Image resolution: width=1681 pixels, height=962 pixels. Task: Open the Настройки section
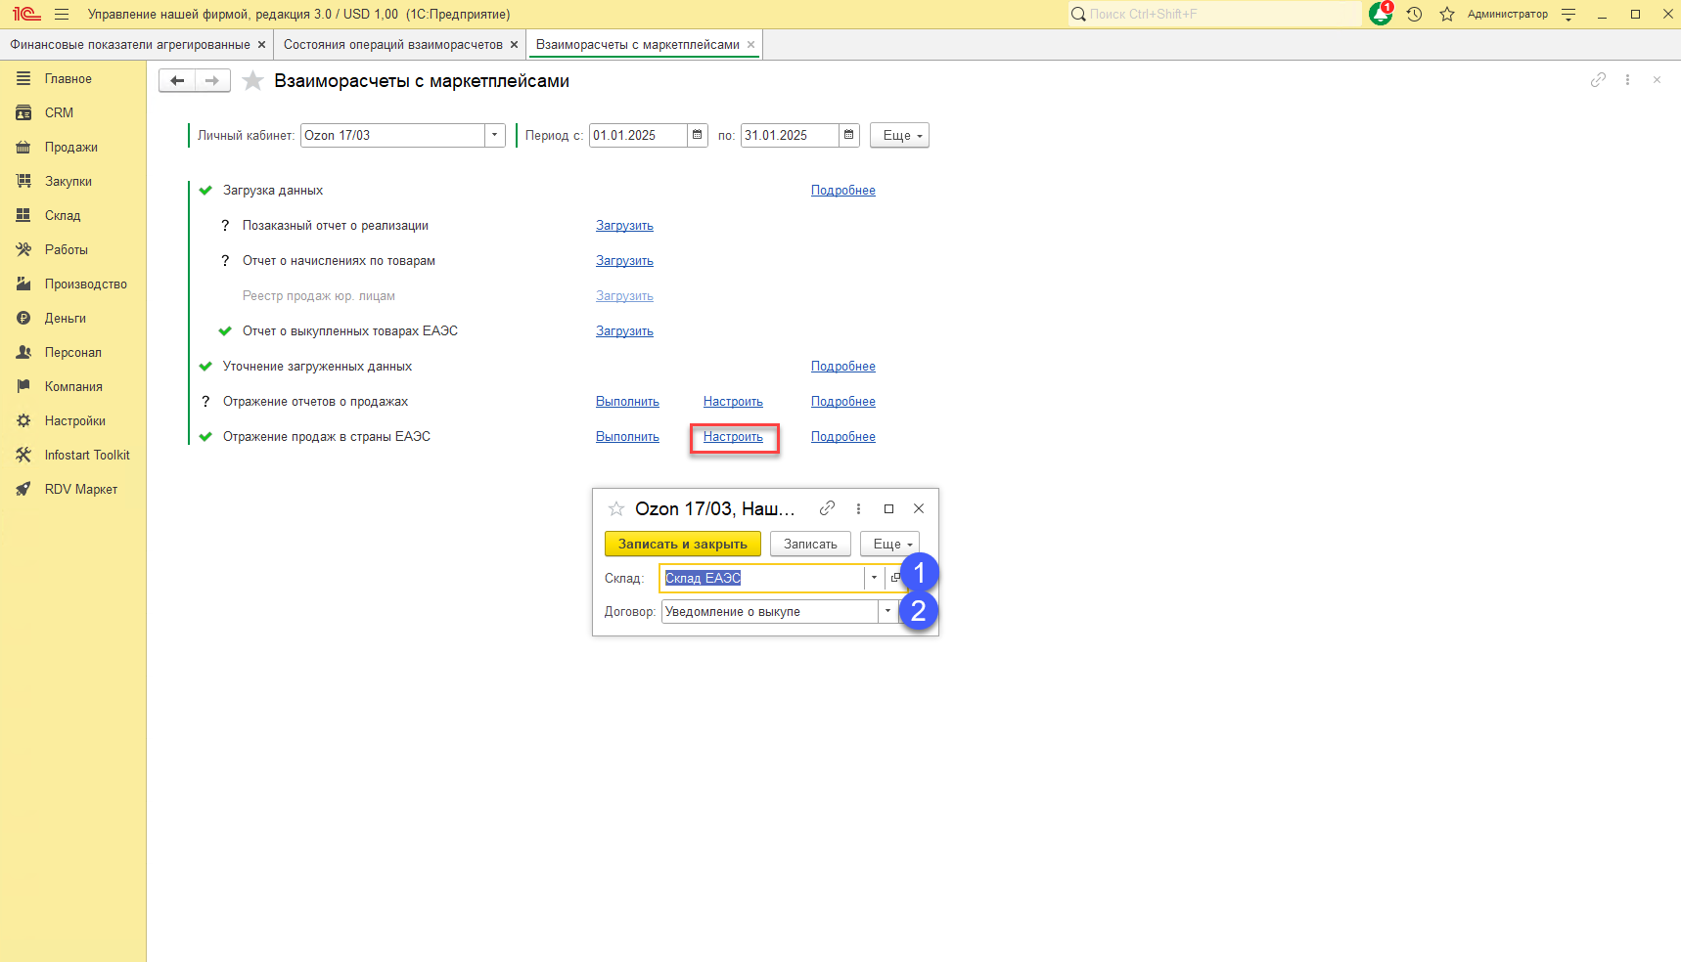pos(73,421)
